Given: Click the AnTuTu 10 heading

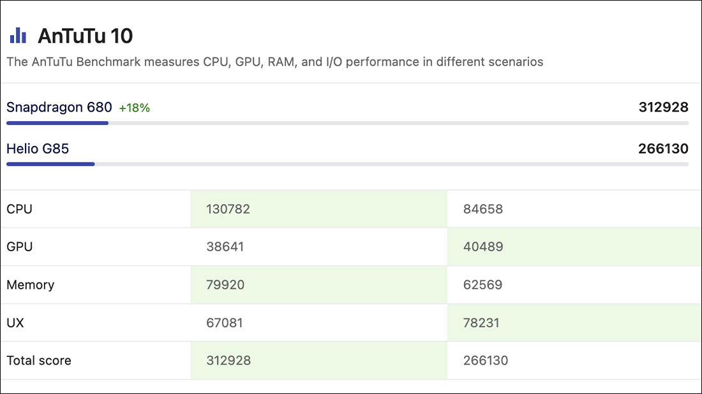Looking at the screenshot, I should point(85,36).
